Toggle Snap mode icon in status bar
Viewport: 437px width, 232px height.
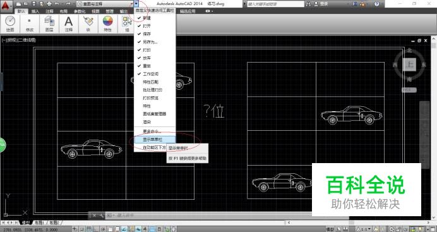[82, 229]
